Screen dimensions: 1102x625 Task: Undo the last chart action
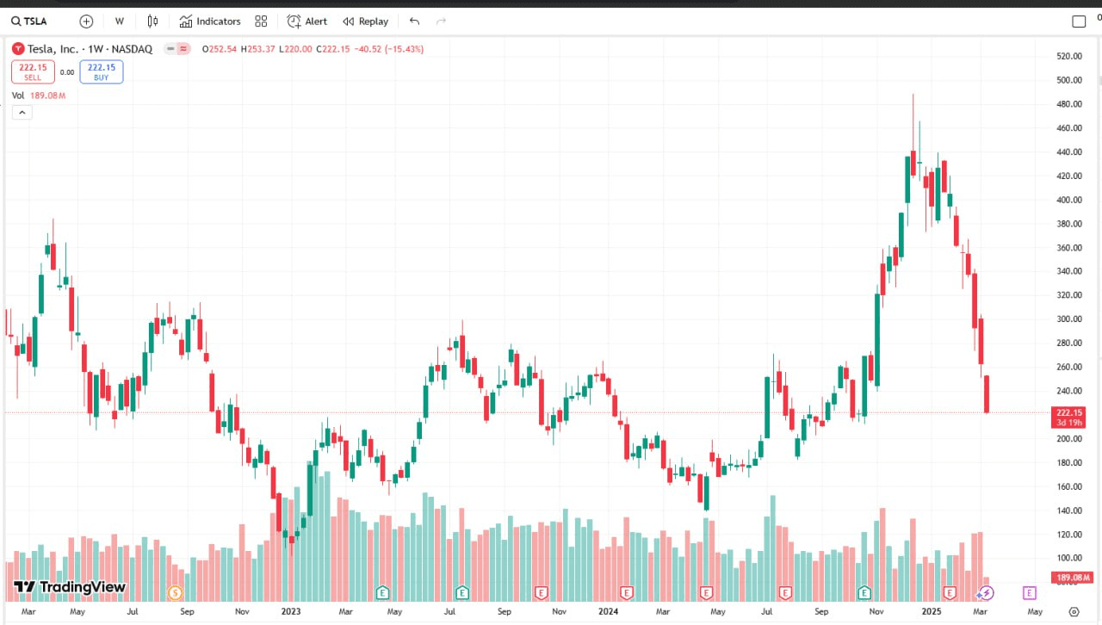(415, 21)
